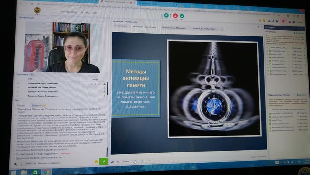Switch to 'активация память.pptx' tab
The height and width of the screenshot is (175, 310).
[144, 27]
